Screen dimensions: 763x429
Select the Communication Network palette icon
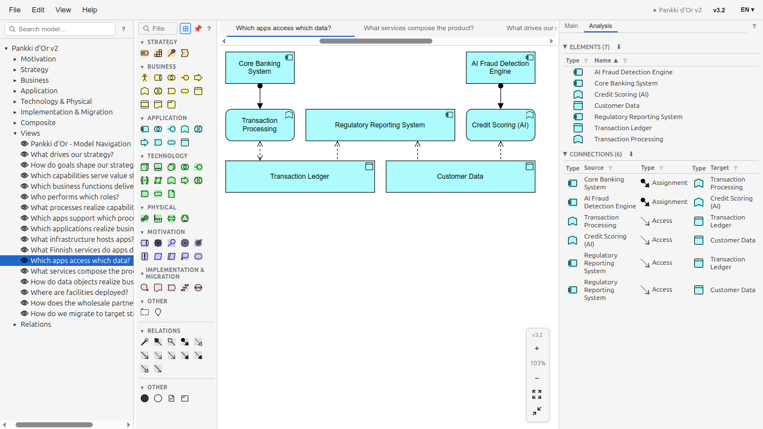(158, 180)
